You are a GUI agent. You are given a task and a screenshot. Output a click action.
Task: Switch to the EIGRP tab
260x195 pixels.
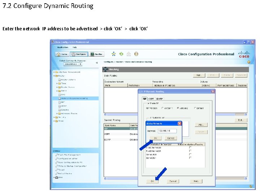click(x=160, y=99)
